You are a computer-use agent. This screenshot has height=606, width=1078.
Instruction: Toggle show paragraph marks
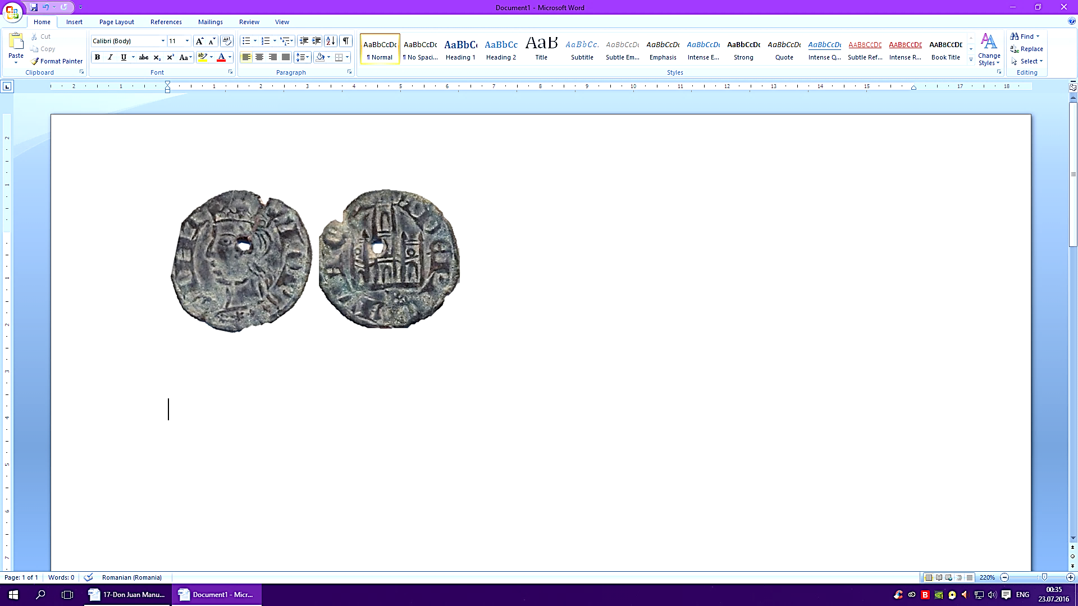tap(346, 41)
